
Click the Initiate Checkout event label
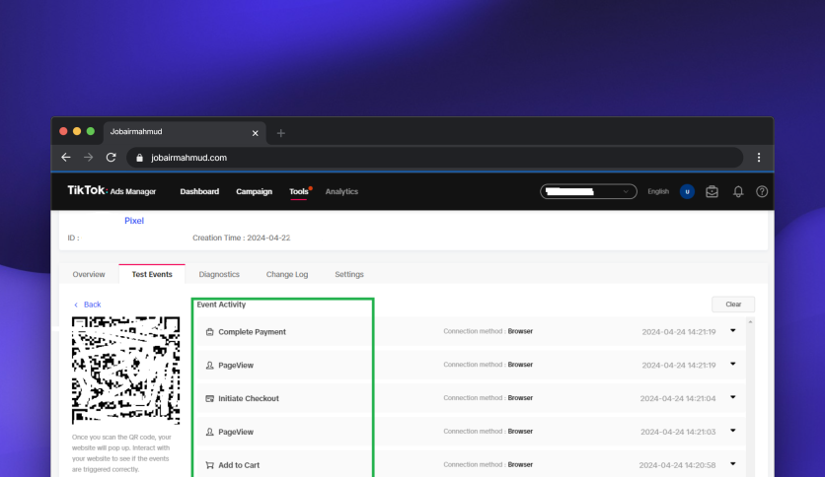coord(249,399)
